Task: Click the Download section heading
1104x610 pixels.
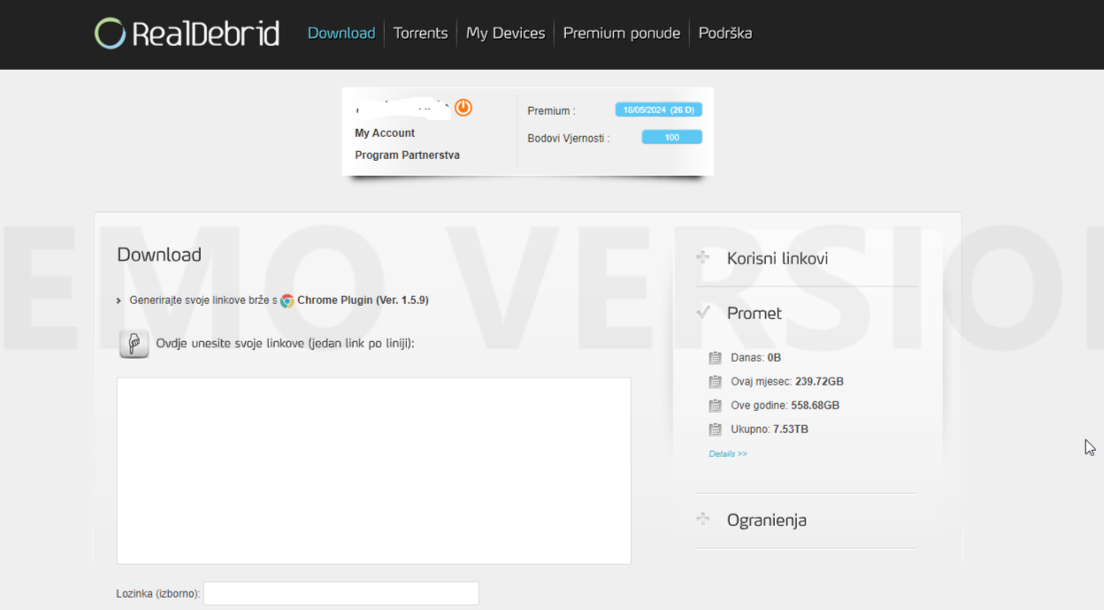Action: [159, 255]
